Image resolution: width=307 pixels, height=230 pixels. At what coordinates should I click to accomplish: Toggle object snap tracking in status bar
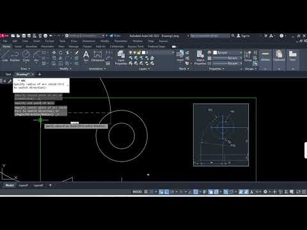(x=190, y=192)
